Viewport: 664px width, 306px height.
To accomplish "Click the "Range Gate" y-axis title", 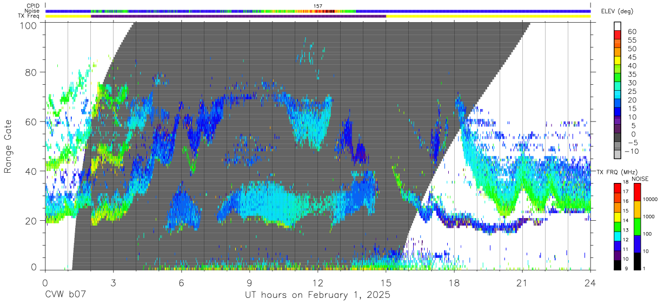I will [x=8, y=146].
